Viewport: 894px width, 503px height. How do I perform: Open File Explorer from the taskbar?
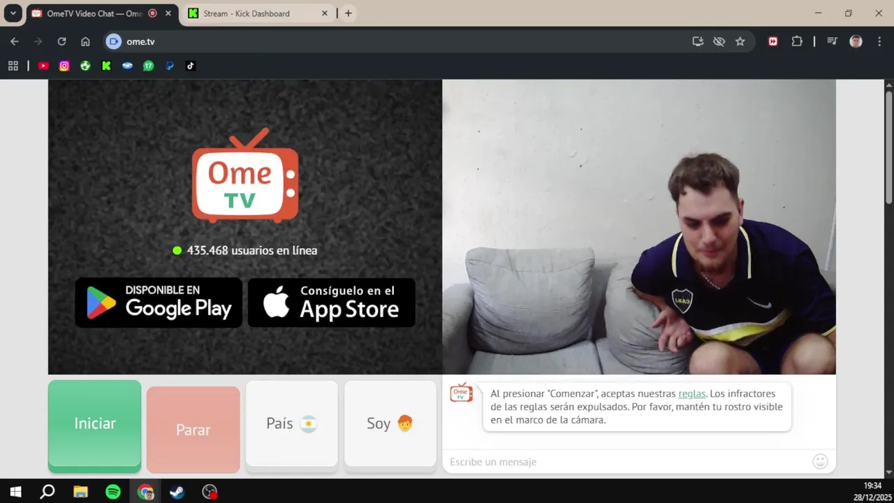pos(80,492)
